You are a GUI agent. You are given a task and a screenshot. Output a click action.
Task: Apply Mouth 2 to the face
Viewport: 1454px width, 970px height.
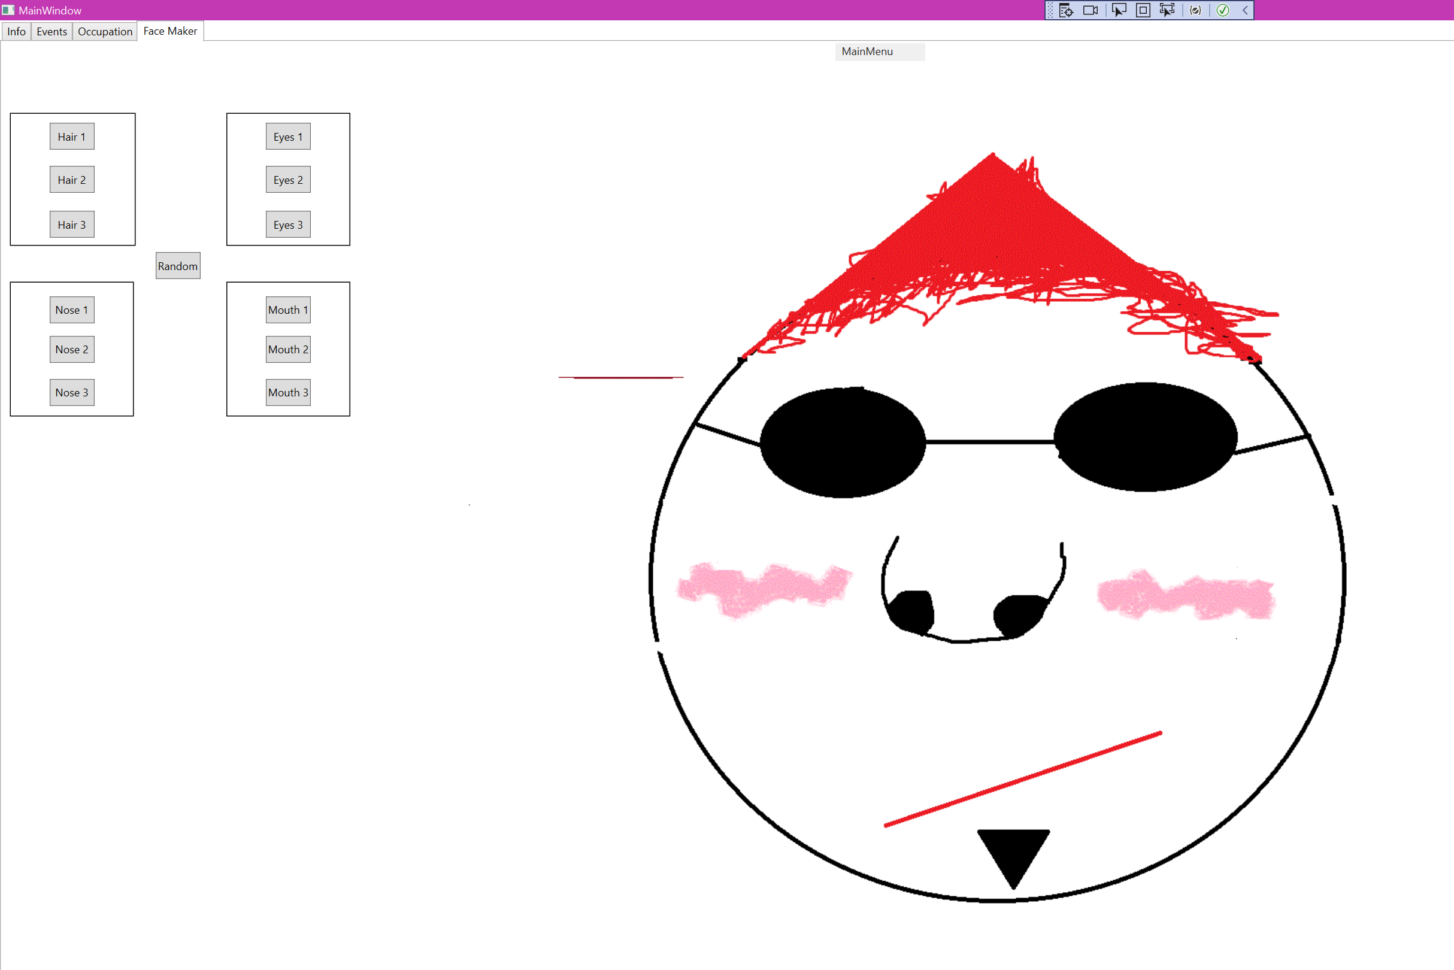tap(287, 349)
